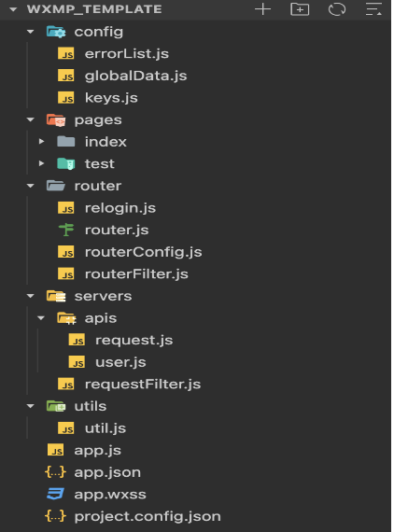Click the New Folder icon
The width and height of the screenshot is (394, 532).
tap(300, 9)
